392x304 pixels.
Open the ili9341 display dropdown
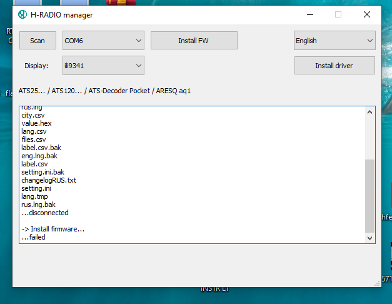(103, 65)
